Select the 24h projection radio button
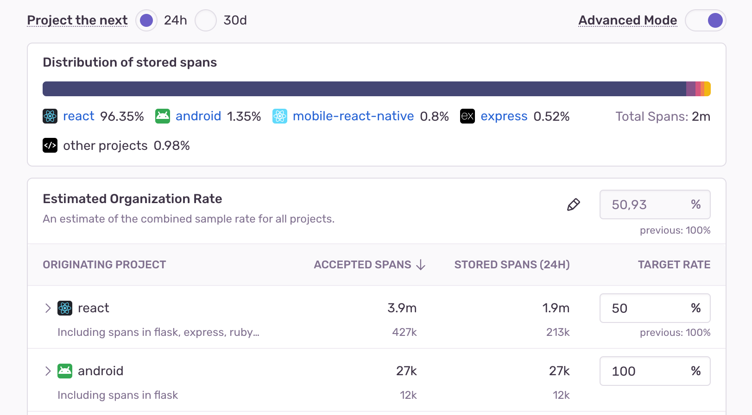The height and width of the screenshot is (415, 752). (146, 20)
